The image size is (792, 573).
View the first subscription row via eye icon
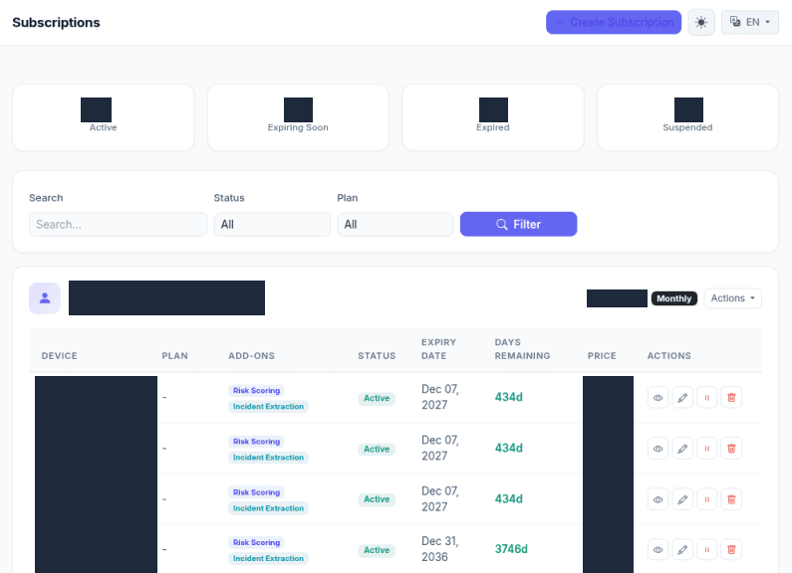[658, 398]
